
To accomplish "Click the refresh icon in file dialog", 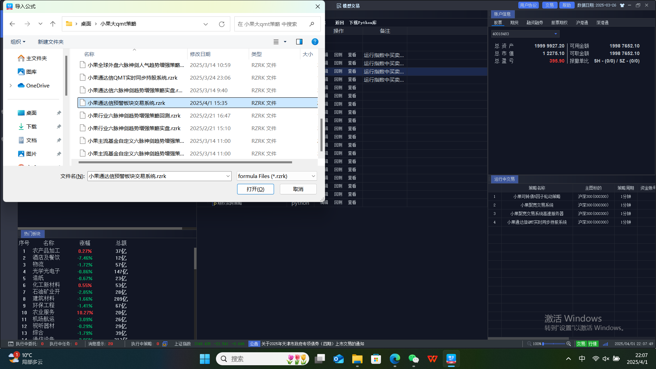I will click(222, 24).
